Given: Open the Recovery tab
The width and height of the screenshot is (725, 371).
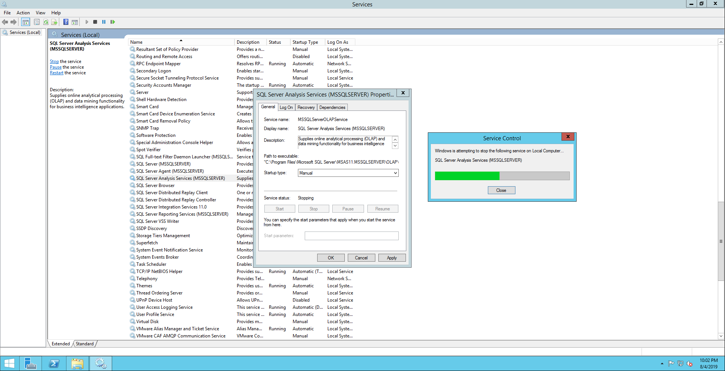Looking at the screenshot, I should coord(306,107).
